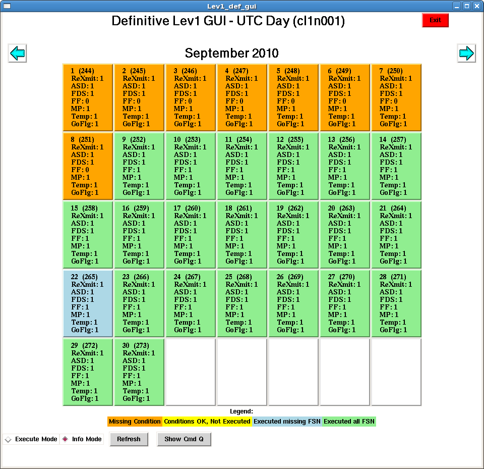Image resolution: width=484 pixels, height=469 pixels.
Task: Select day 22 (265) blue cell
Action: [88, 303]
